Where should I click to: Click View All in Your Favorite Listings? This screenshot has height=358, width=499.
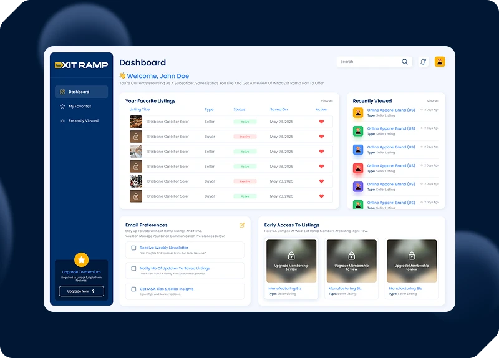(327, 101)
